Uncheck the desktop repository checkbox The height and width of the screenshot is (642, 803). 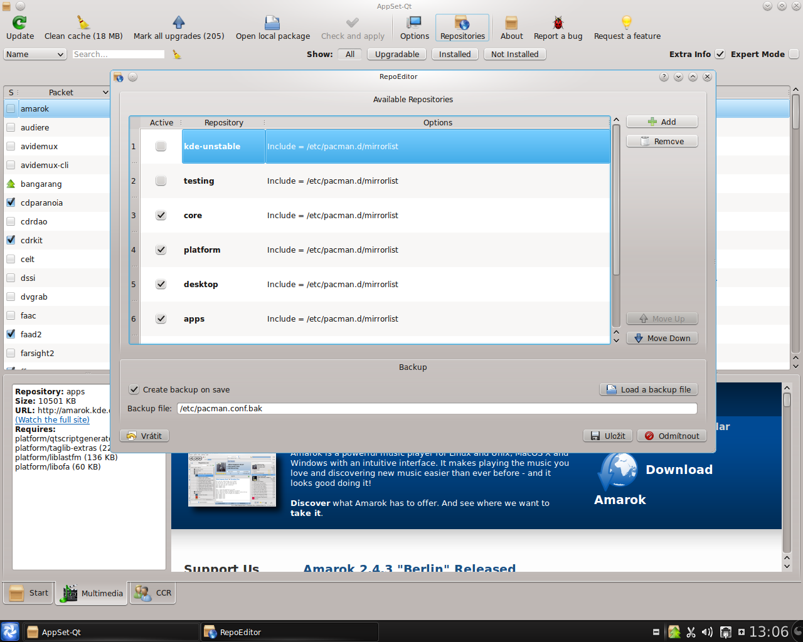pyautogui.click(x=161, y=284)
